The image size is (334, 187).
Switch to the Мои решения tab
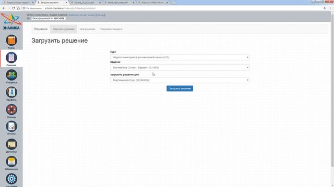click(x=87, y=29)
